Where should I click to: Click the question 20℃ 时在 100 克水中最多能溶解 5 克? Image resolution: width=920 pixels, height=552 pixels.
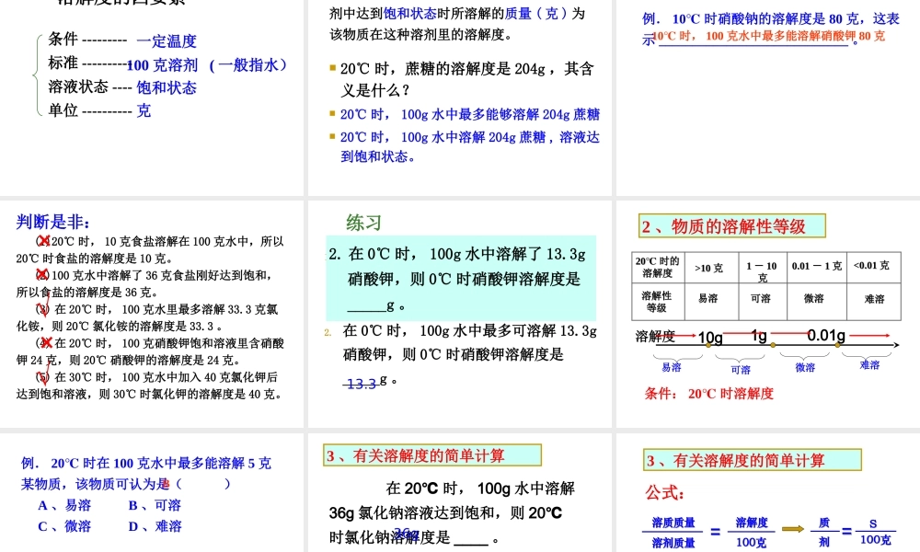(146, 474)
